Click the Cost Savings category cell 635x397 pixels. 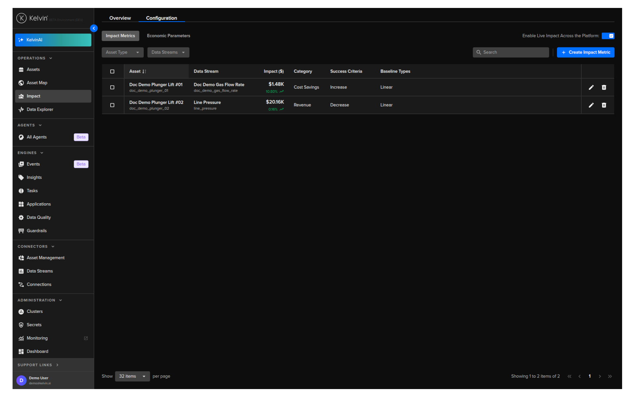pyautogui.click(x=306, y=87)
